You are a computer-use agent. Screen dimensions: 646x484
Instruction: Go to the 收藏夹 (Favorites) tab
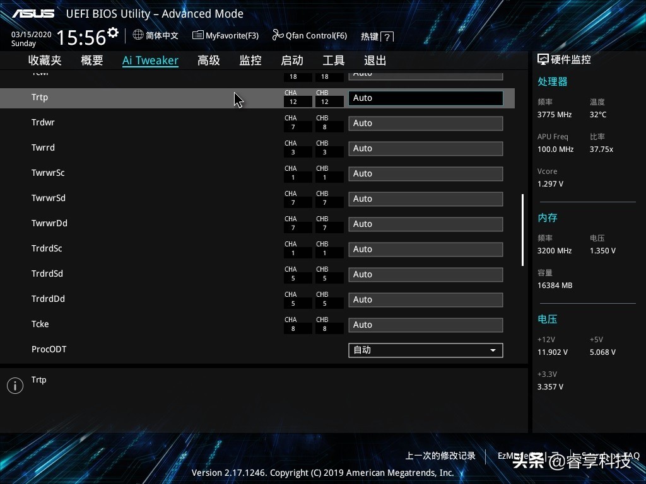pos(45,60)
